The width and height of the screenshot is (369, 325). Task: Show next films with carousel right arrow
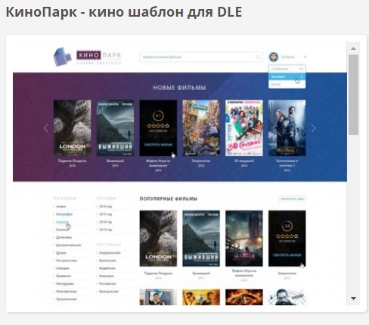tap(313, 128)
